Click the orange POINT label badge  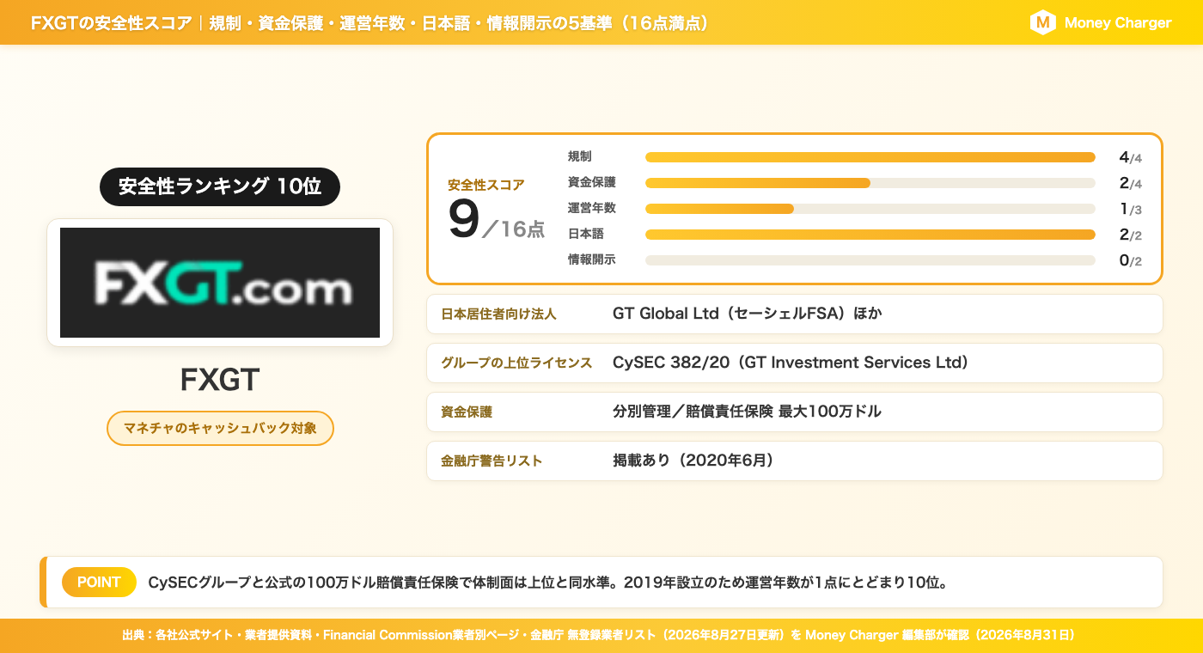[99, 583]
